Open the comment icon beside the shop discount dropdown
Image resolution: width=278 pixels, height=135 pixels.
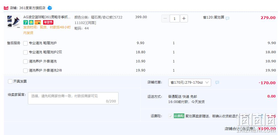(217, 83)
